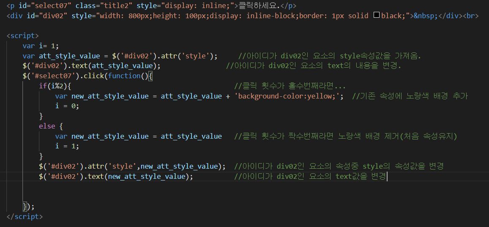Click the "i = 1;" assignment in else block
This screenshot has width=489, height=227.
[x=67, y=146]
